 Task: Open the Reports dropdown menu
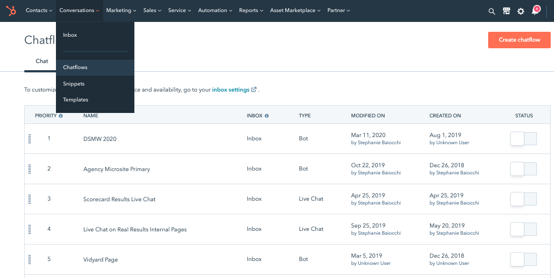[251, 10]
